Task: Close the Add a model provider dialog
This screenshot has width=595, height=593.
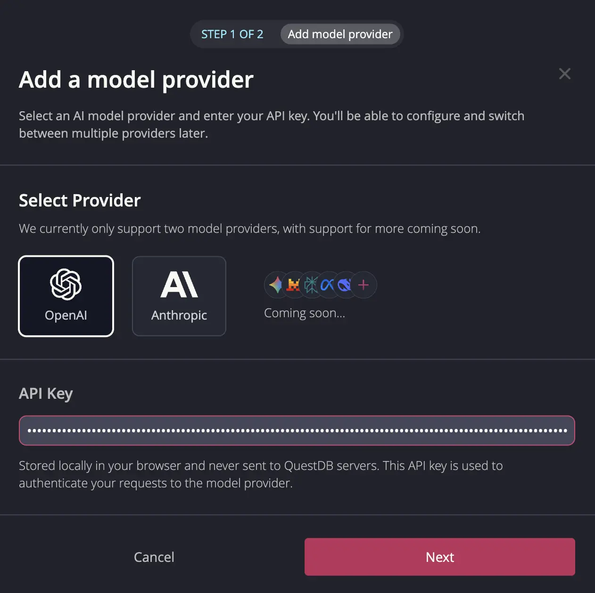Action: tap(565, 74)
